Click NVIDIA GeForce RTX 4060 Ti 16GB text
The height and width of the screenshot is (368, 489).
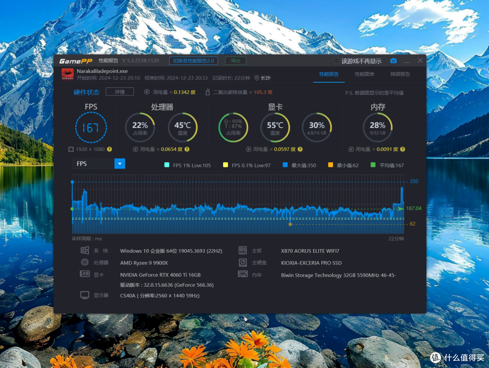[160, 275]
